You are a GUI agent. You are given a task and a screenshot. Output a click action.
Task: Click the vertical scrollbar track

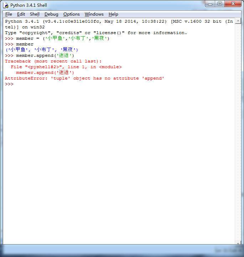tap(238, 133)
